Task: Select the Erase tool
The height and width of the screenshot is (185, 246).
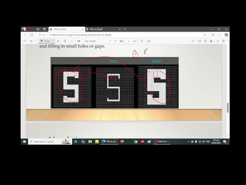Action: coord(58,41)
